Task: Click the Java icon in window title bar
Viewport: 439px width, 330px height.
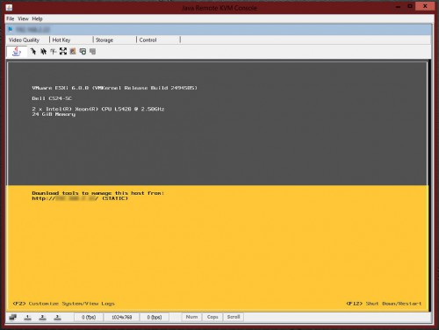Action: [9, 8]
